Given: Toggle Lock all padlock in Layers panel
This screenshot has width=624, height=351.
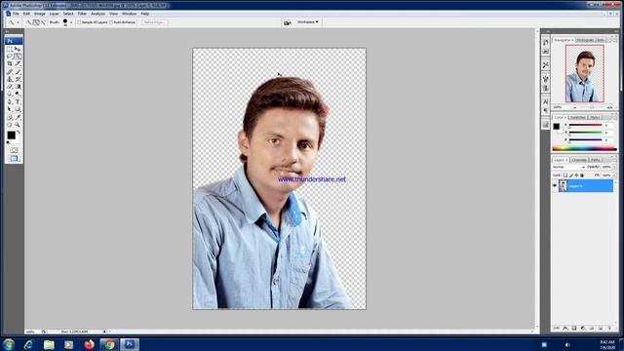Looking at the screenshot, I should tap(582, 175).
